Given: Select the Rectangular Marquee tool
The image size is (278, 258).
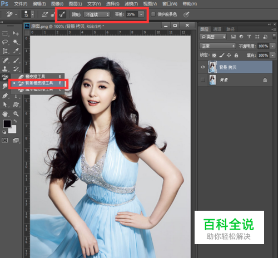Looking at the screenshot, I should click(5, 33).
